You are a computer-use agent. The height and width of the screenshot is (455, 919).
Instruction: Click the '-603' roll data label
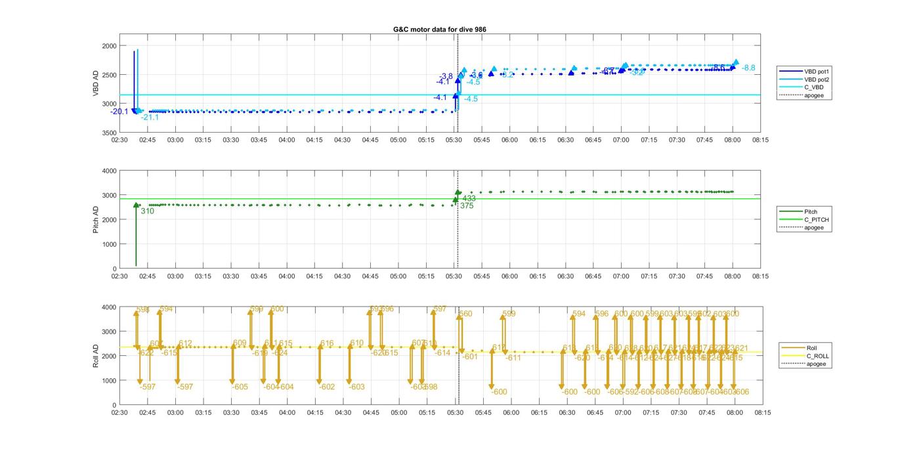tap(356, 387)
